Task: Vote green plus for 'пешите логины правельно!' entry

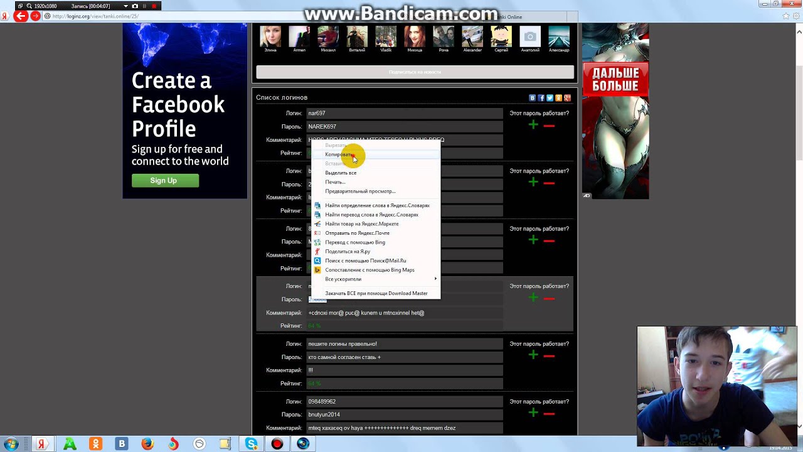Action: (533, 355)
